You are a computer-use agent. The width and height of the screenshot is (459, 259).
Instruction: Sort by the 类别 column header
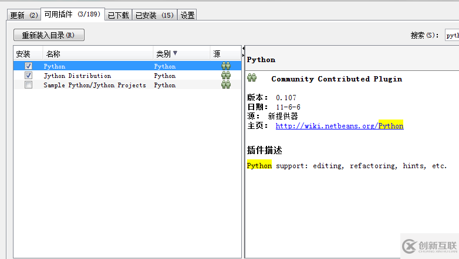coord(181,54)
